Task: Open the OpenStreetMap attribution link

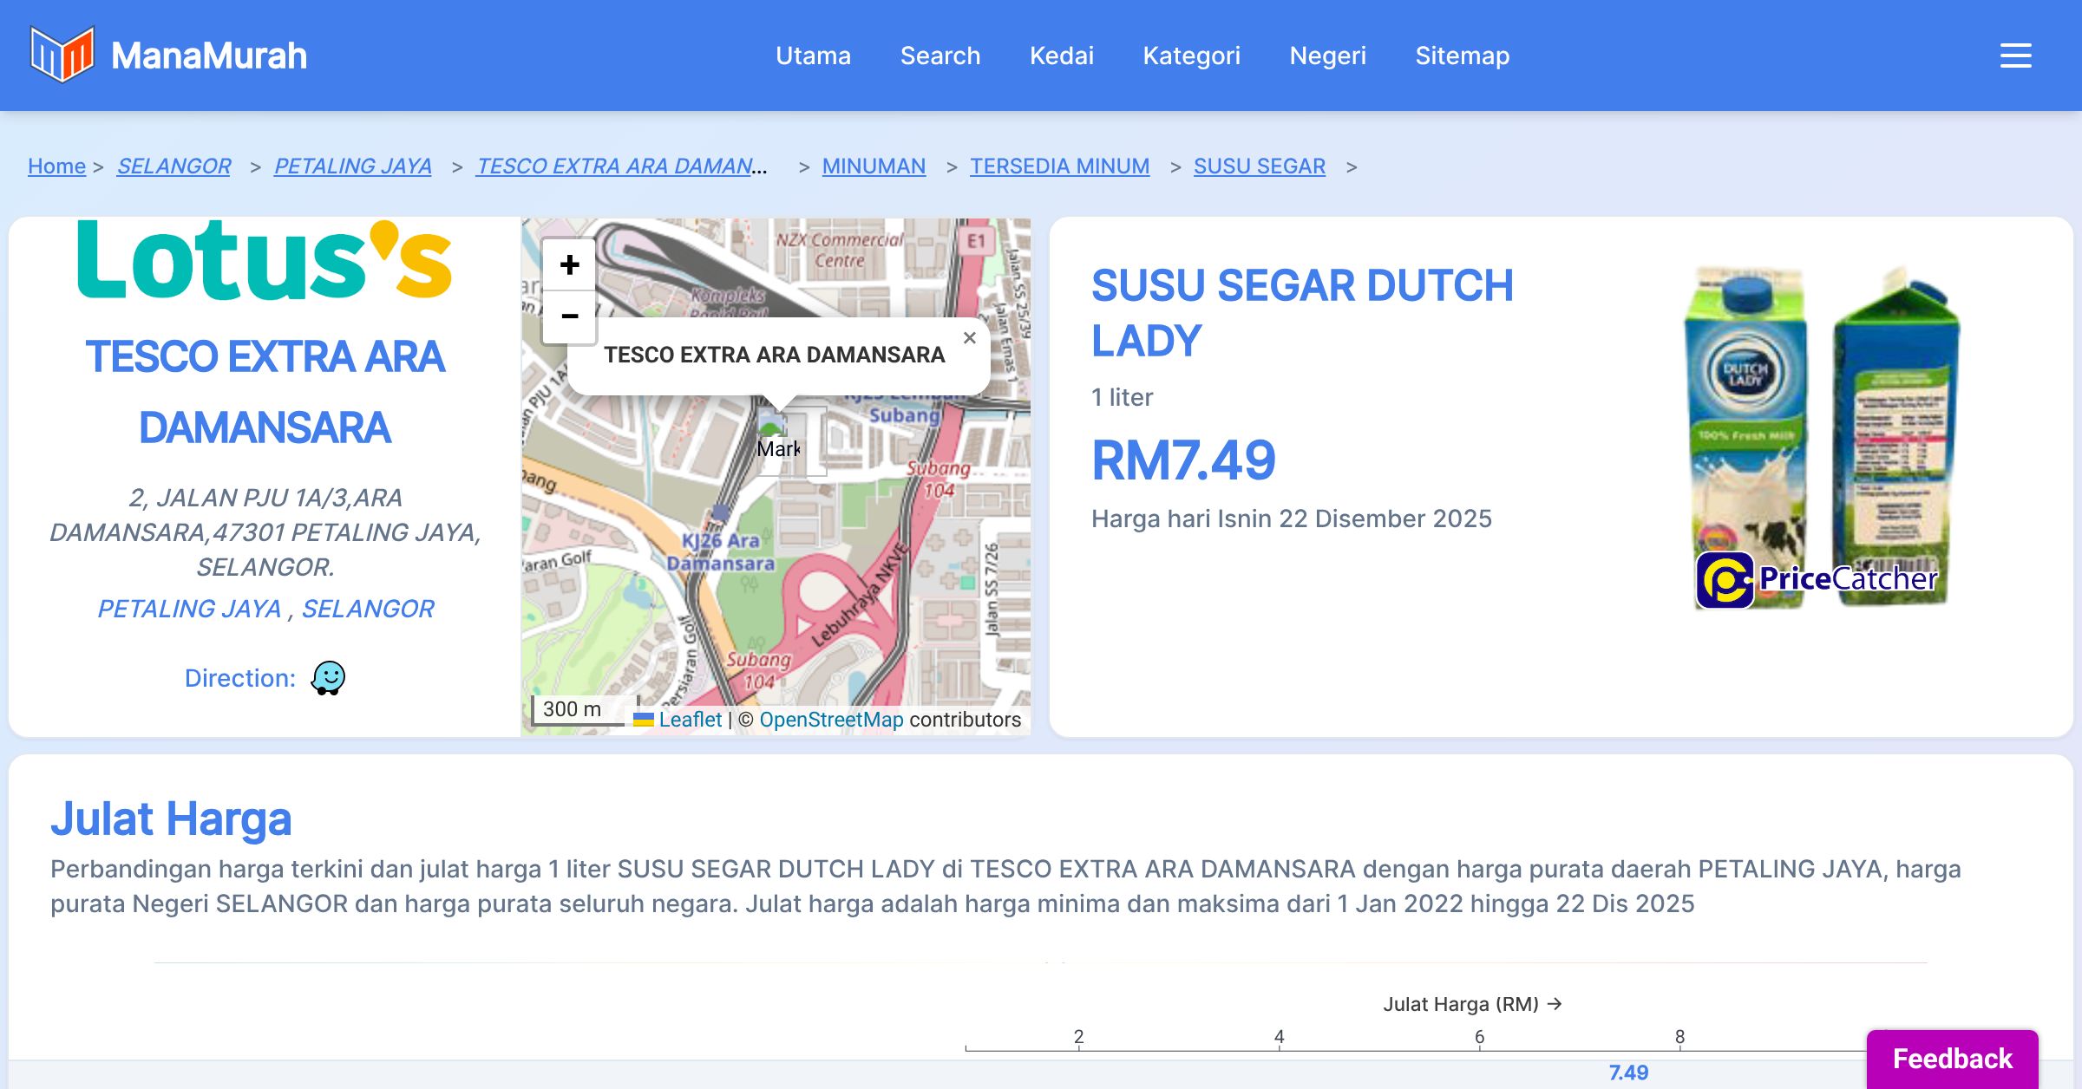Action: (831, 720)
